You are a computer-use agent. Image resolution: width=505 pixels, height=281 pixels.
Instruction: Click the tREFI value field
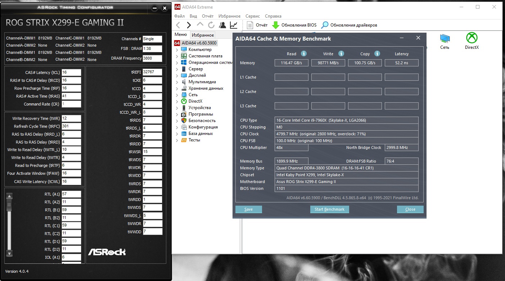(152, 72)
